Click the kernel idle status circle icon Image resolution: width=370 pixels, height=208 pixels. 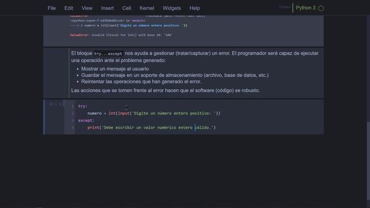point(321,8)
